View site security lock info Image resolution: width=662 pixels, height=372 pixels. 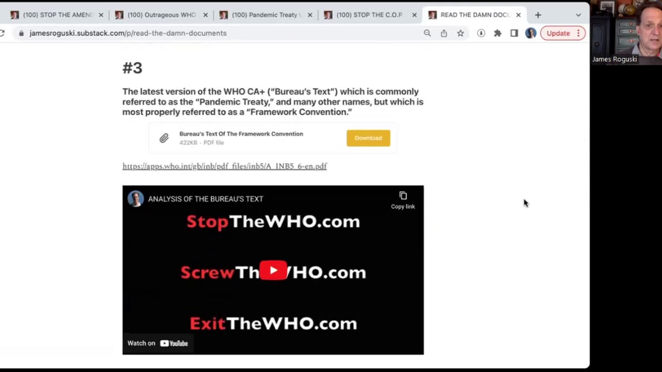click(x=21, y=33)
